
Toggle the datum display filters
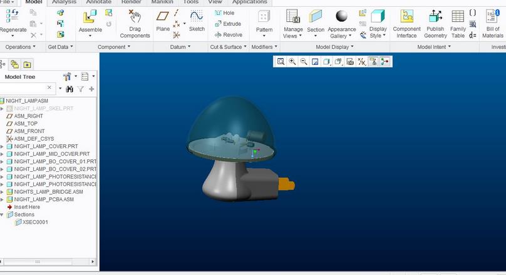pos(361,61)
